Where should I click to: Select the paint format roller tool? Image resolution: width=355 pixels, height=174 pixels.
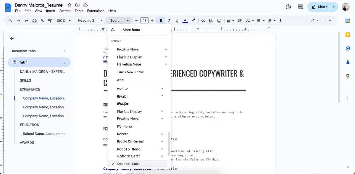pos(50,21)
